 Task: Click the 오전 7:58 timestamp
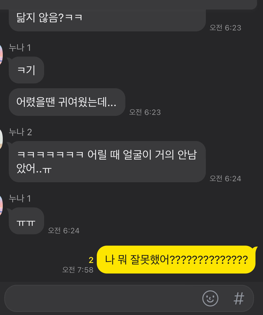pyautogui.click(x=78, y=270)
